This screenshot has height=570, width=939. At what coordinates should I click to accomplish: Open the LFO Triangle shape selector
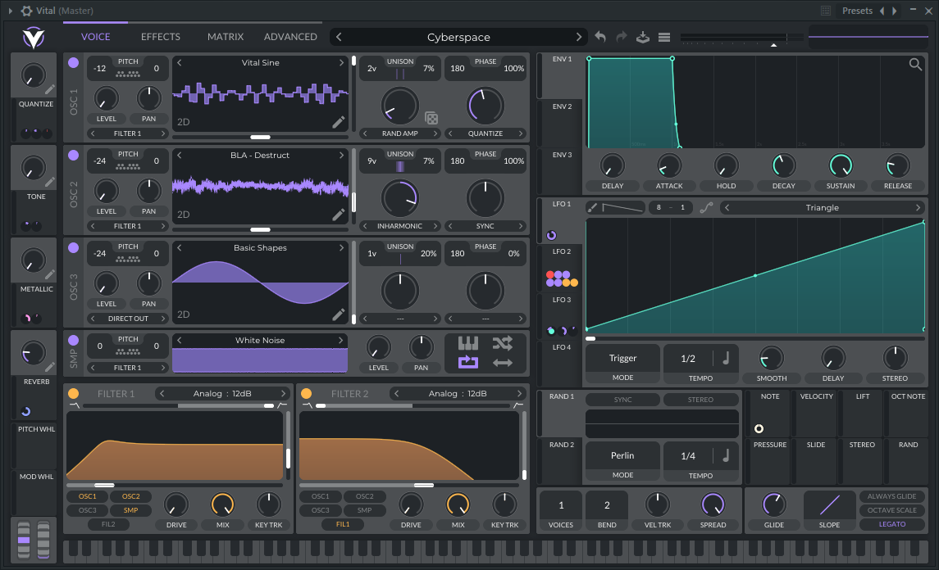tap(822, 208)
